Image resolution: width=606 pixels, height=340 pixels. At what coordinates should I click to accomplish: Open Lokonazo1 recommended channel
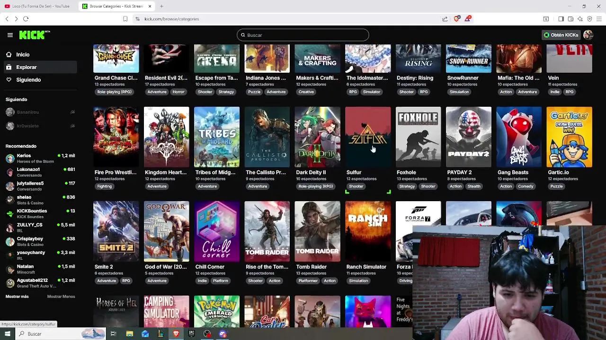click(40, 172)
